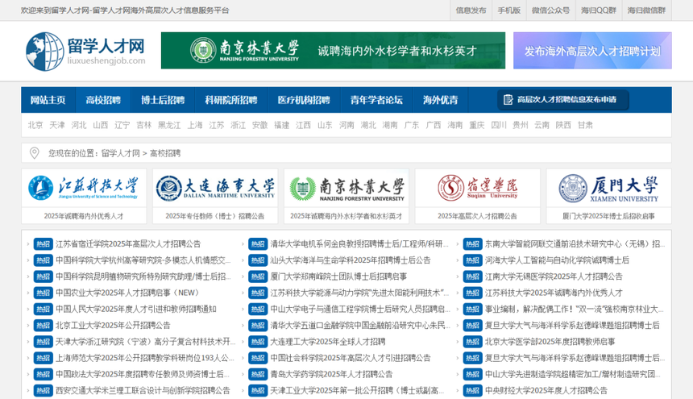Open 中国科学院昆明植物研究所特别研究助理 listing
Screen dimensions: 693x399
pyautogui.click(x=143, y=276)
